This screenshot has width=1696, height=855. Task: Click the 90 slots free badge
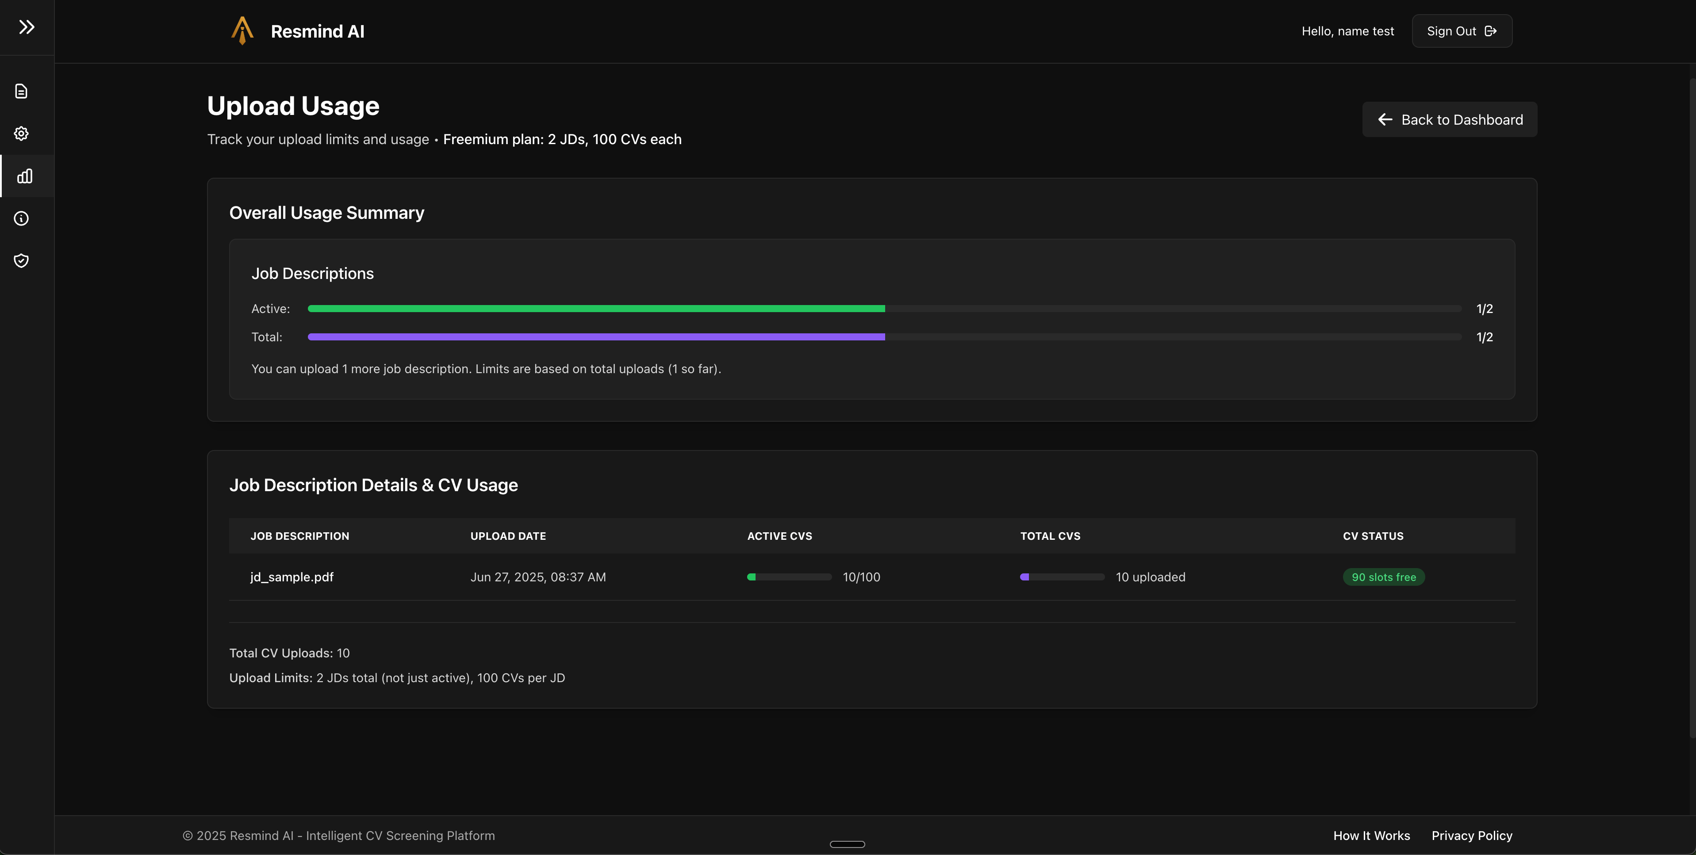pyautogui.click(x=1383, y=577)
